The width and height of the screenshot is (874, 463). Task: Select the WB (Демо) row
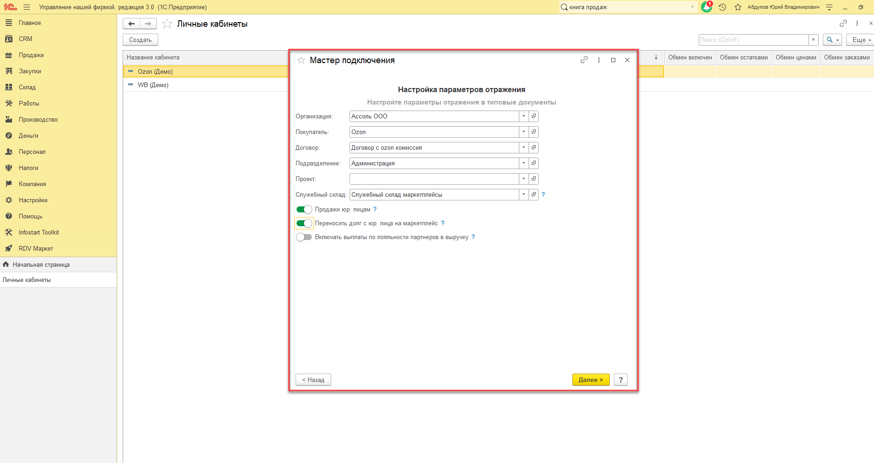point(153,85)
